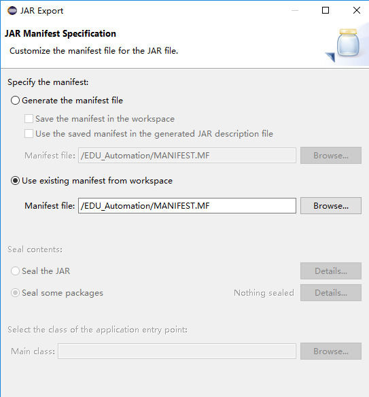Click Browse next to generated manifest file
369x397 pixels.
331,155
